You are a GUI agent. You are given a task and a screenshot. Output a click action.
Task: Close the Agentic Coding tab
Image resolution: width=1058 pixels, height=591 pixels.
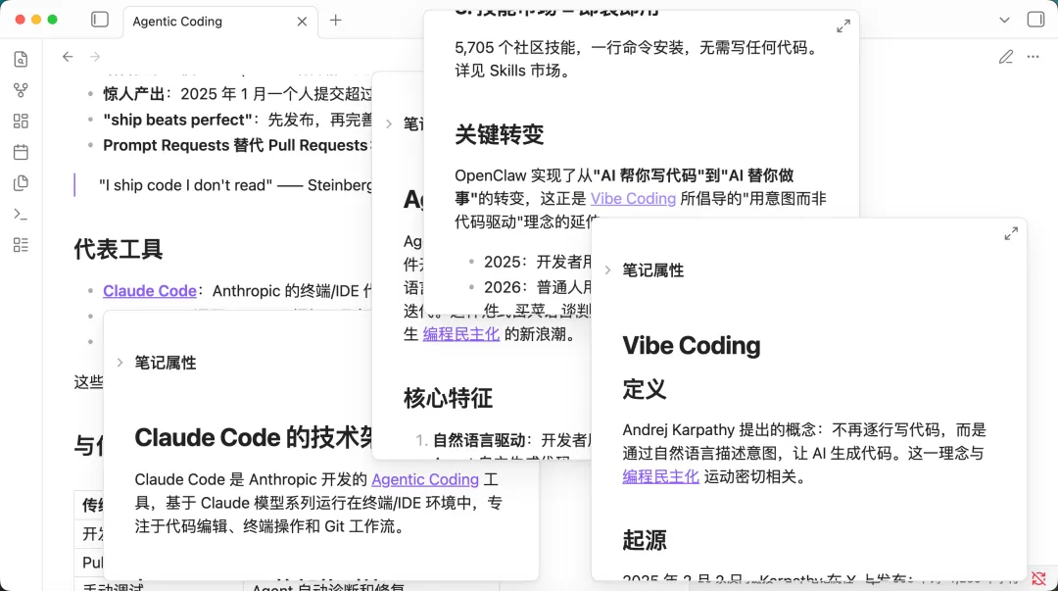pyautogui.click(x=302, y=22)
